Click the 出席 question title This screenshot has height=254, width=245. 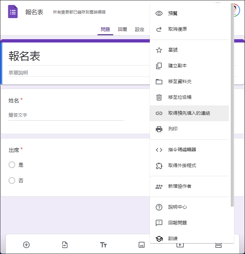point(14,150)
